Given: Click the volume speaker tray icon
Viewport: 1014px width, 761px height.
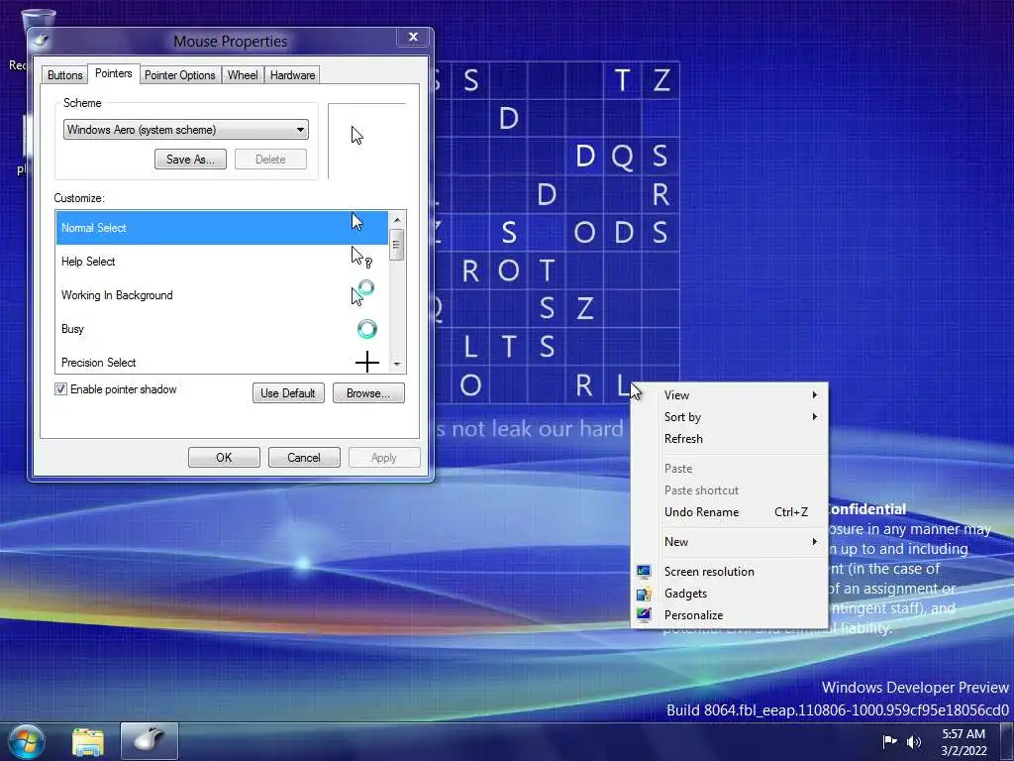Looking at the screenshot, I should (914, 741).
